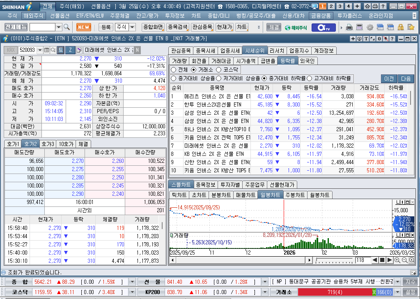Open the home icon in the title bar
The width and height of the screenshot is (420, 299).
coord(367,6)
